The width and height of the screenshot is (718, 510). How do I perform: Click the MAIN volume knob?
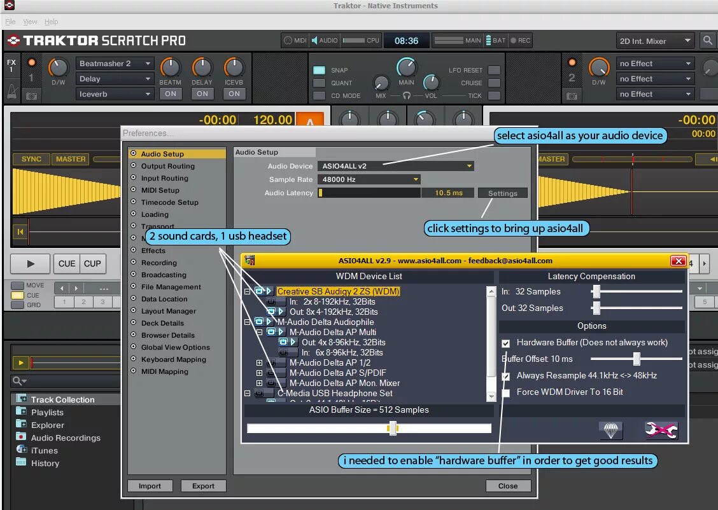pyautogui.click(x=406, y=67)
